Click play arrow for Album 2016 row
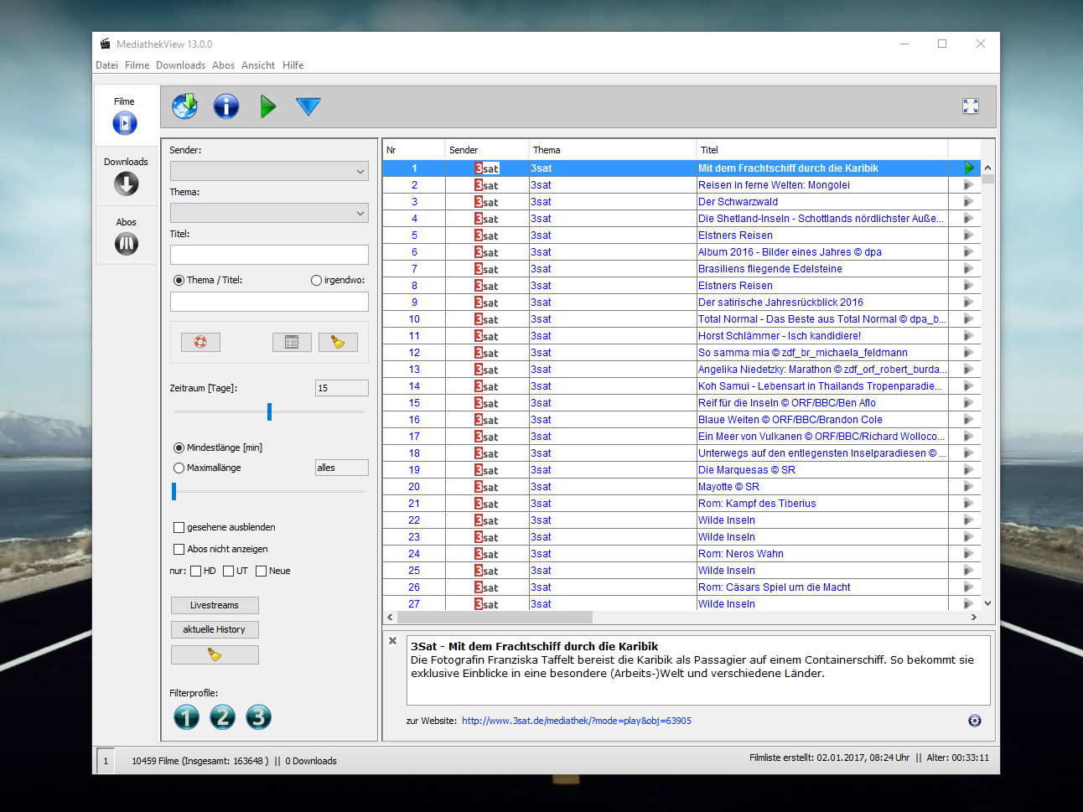 [x=969, y=251]
